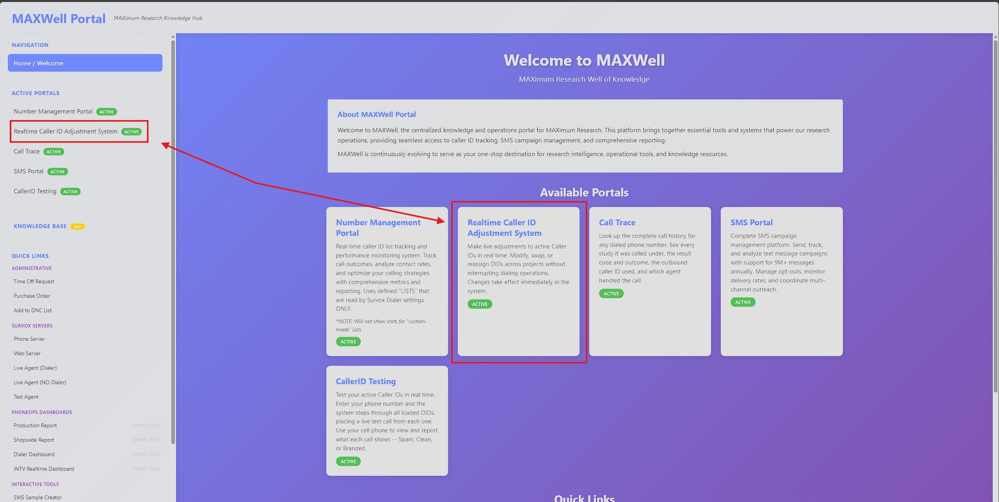The image size is (999, 502).
Task: Open the Knowledge Base section
Action: pyautogui.click(x=40, y=226)
